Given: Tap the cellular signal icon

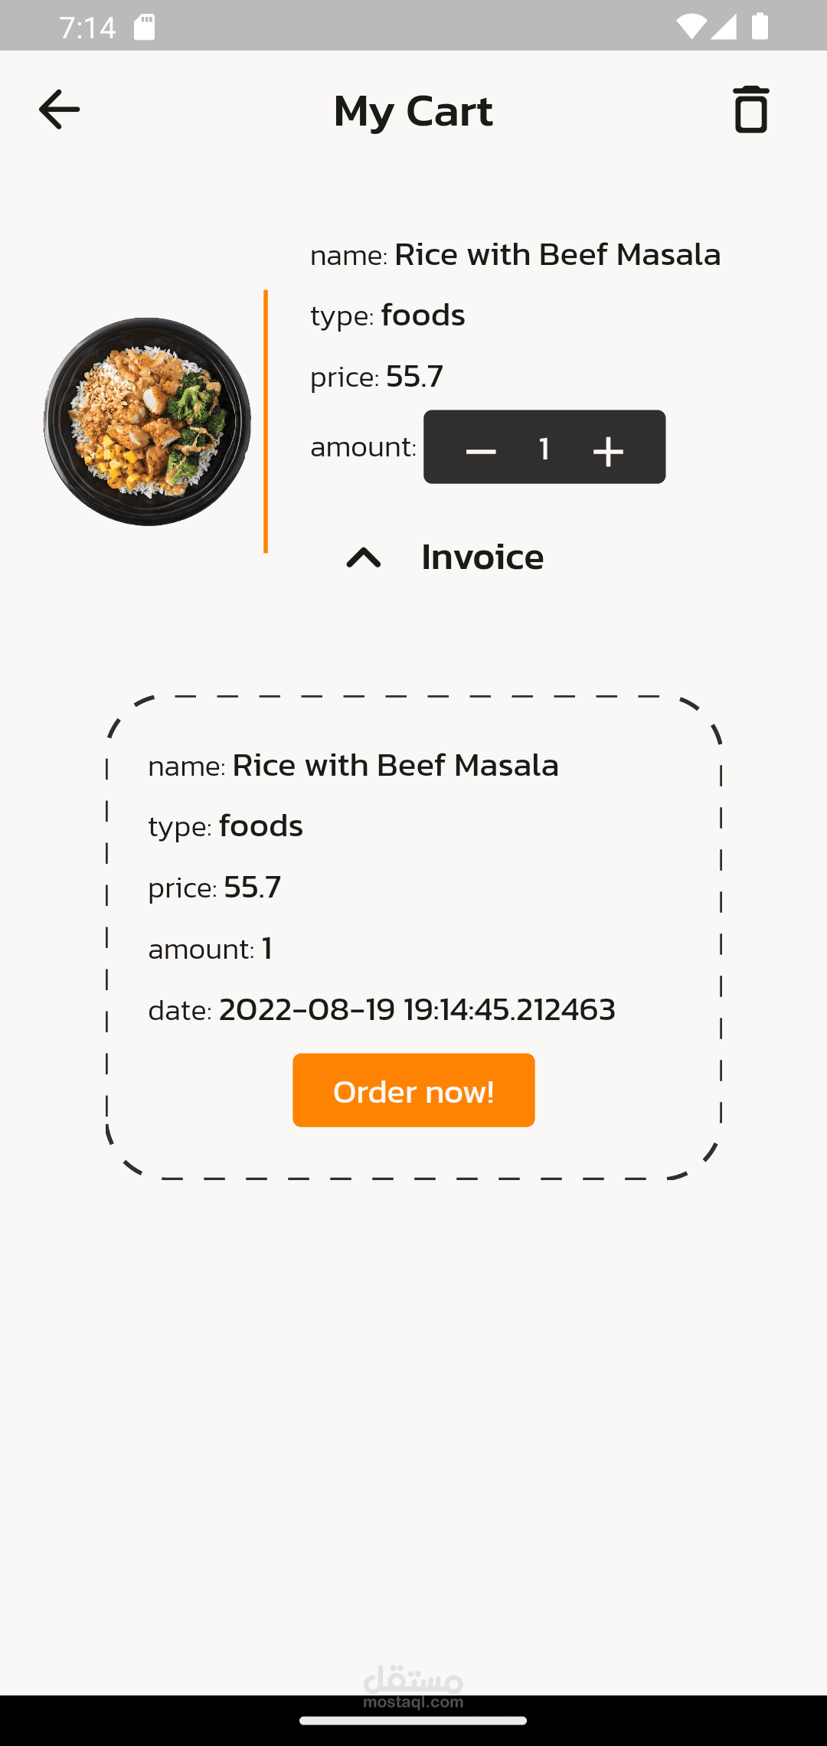Looking at the screenshot, I should click(724, 28).
